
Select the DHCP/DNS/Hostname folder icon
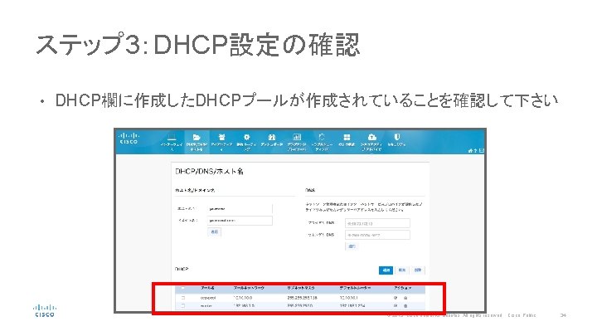coord(197,137)
